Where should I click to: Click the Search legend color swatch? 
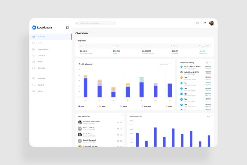(100, 106)
